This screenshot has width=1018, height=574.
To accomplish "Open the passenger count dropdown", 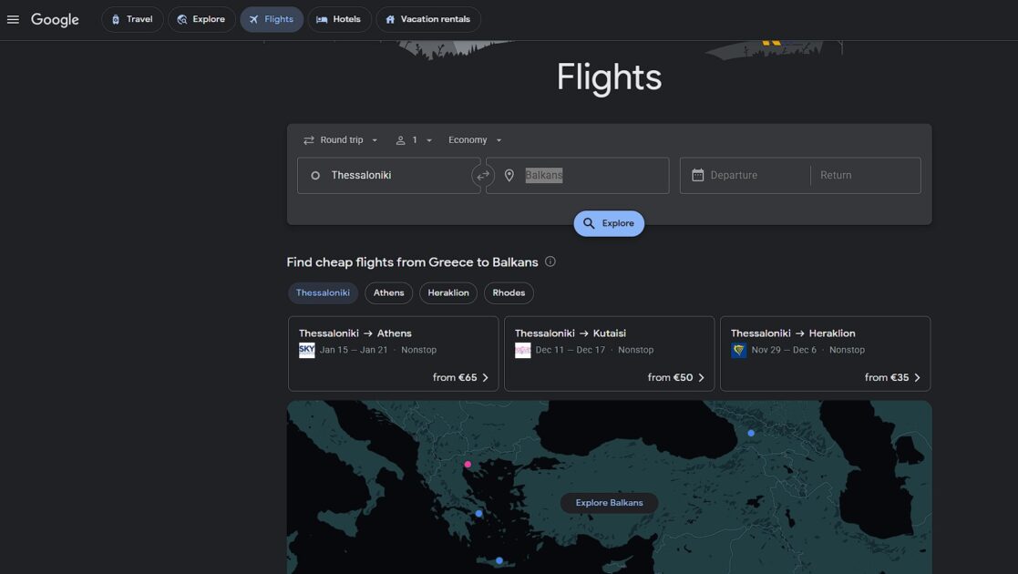I will coord(414,140).
